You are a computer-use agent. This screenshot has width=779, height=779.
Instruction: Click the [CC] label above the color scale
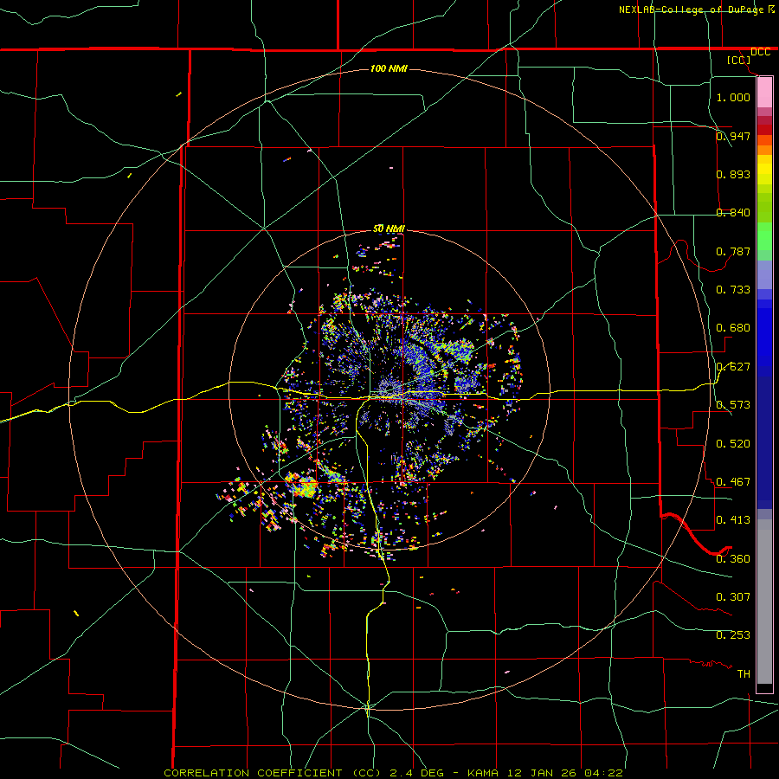click(738, 60)
